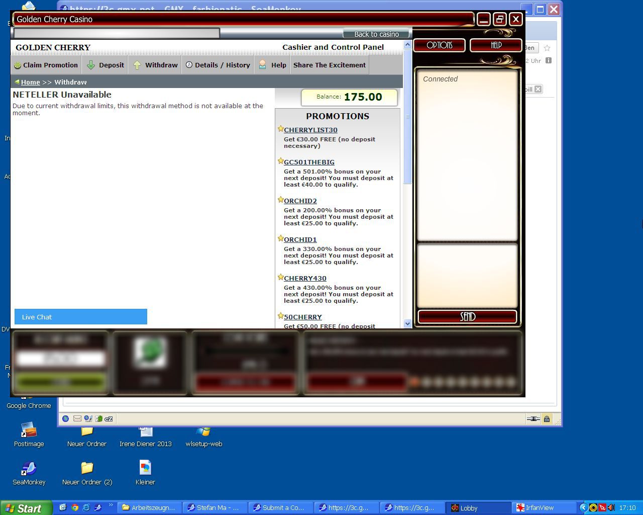Click the SeaMonkey status bar ChatZilla icon
The image size is (643, 515).
tap(109, 418)
